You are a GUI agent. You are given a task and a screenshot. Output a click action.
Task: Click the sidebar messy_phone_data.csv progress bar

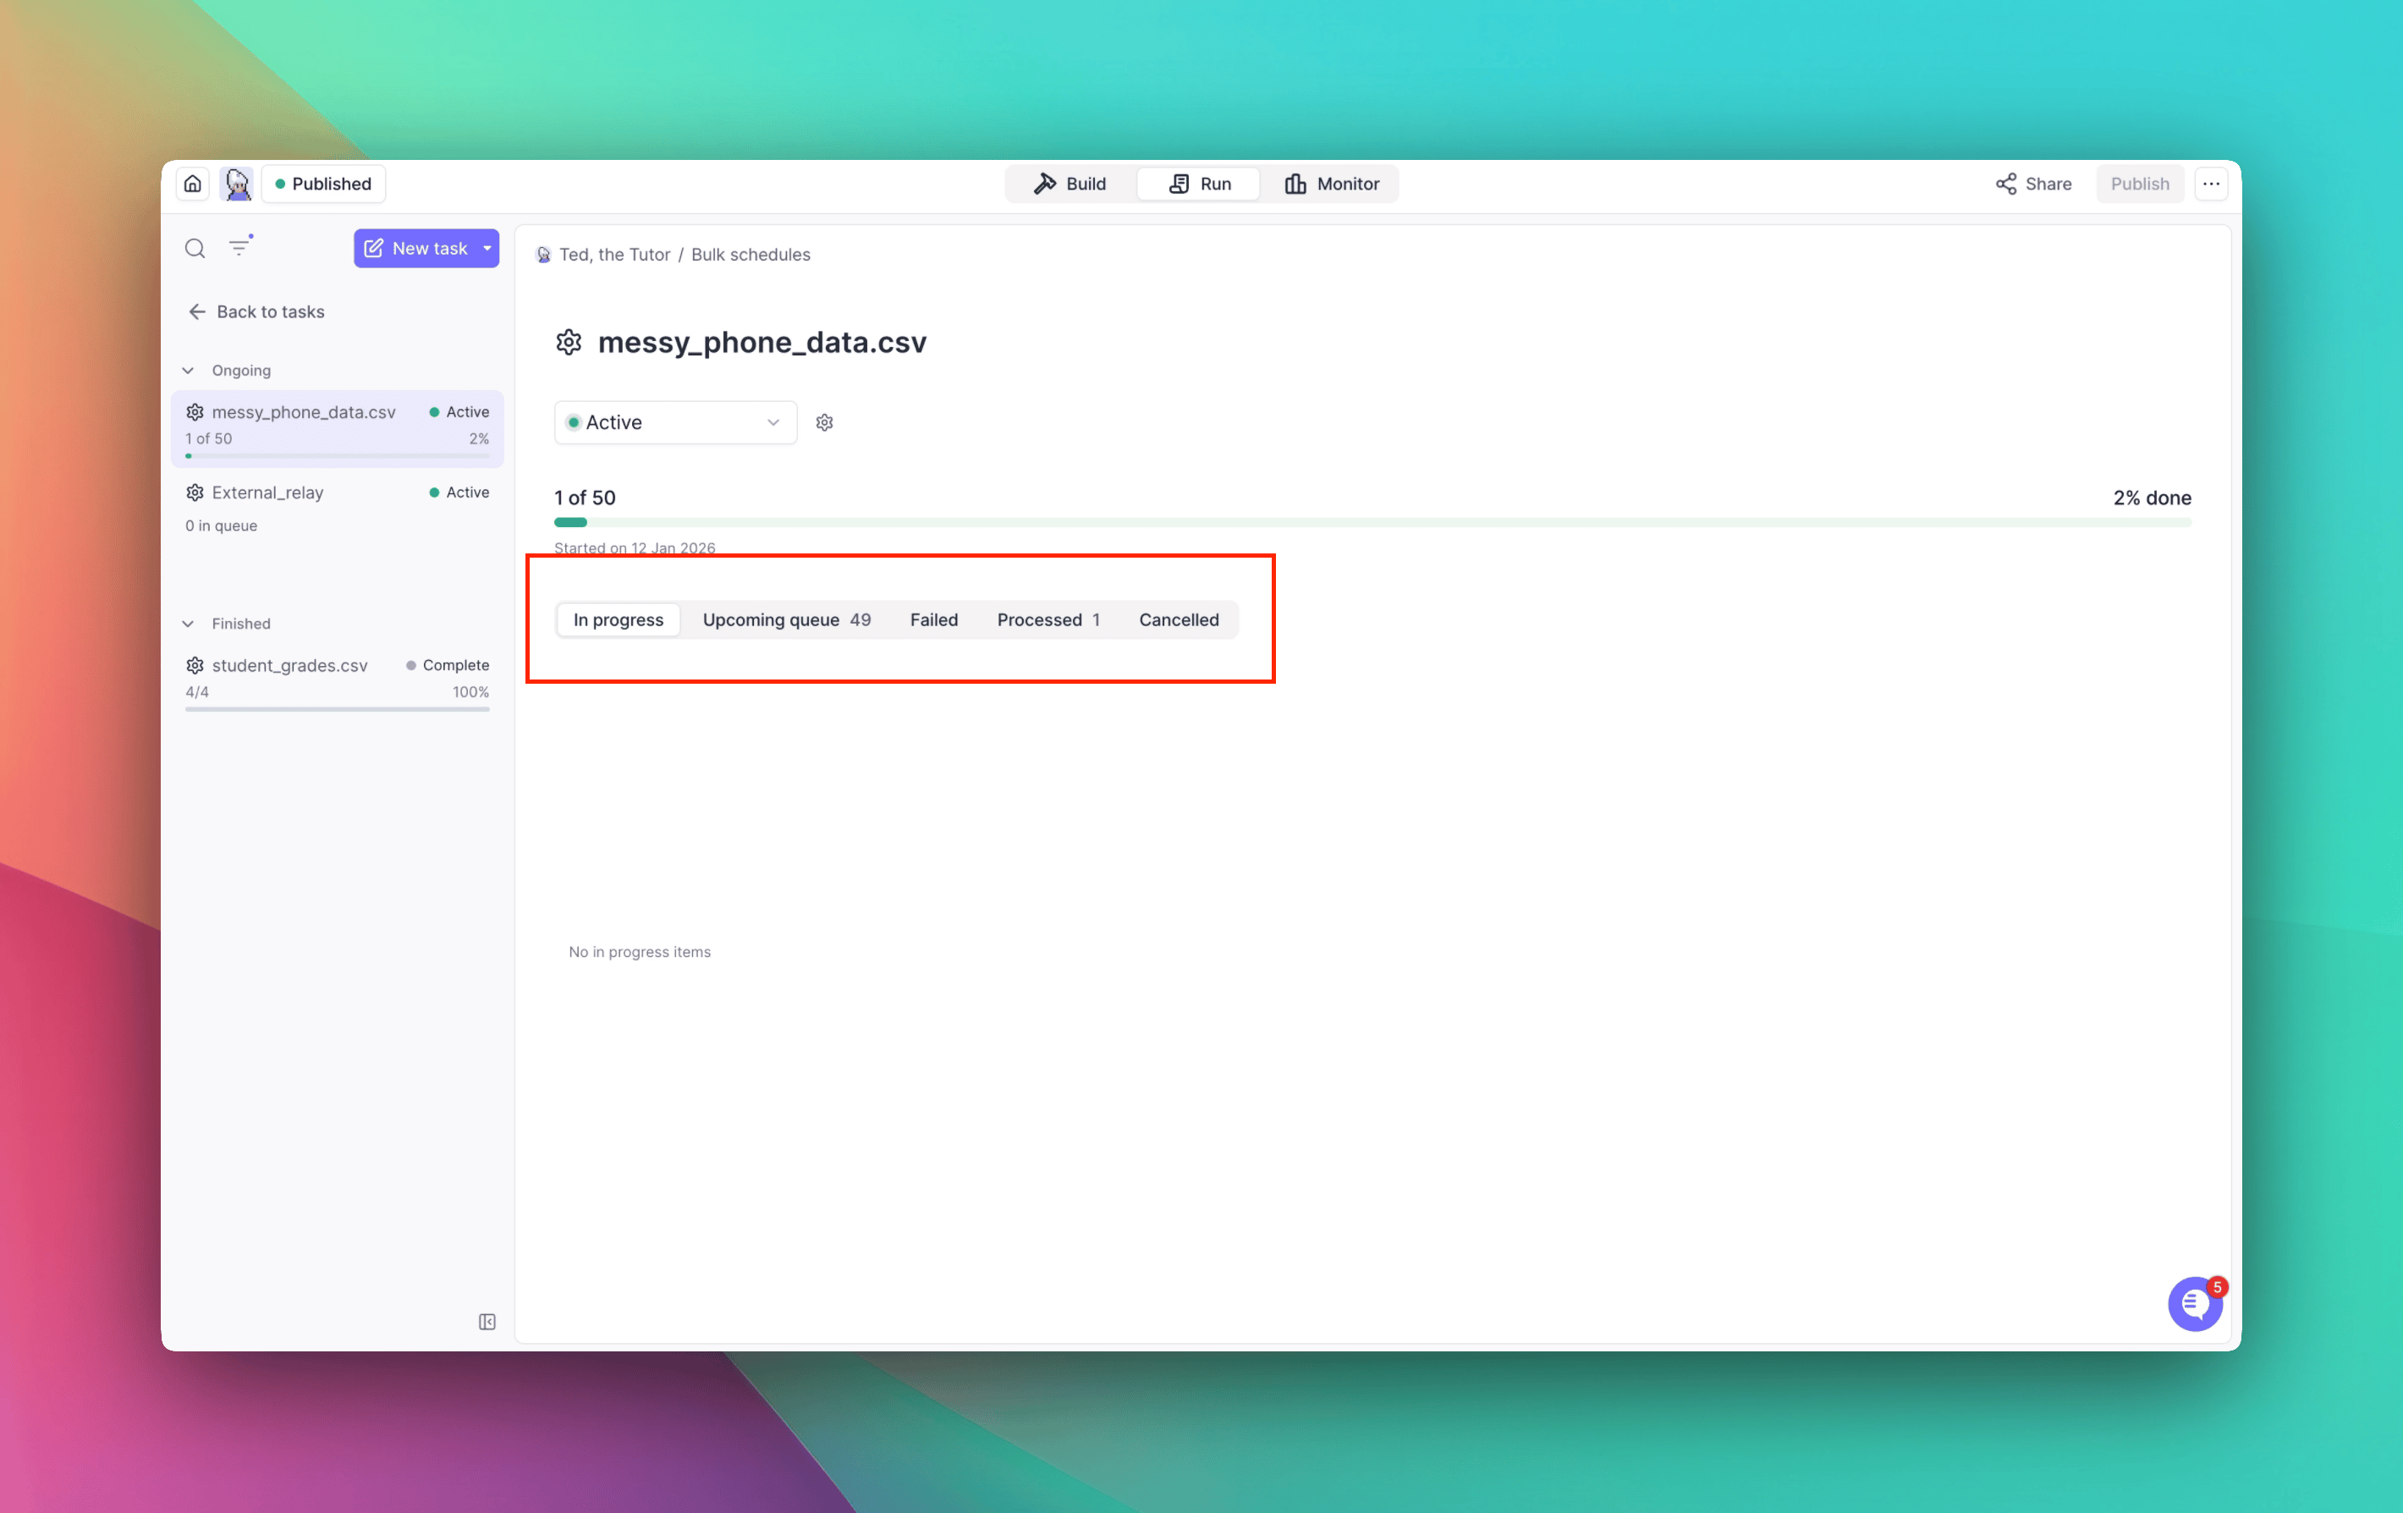click(338, 456)
